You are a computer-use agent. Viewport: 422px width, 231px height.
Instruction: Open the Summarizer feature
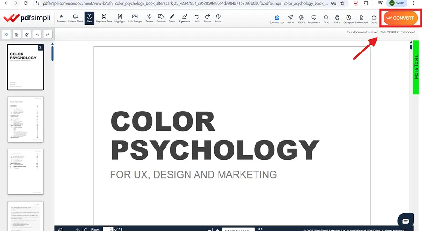[x=277, y=19]
